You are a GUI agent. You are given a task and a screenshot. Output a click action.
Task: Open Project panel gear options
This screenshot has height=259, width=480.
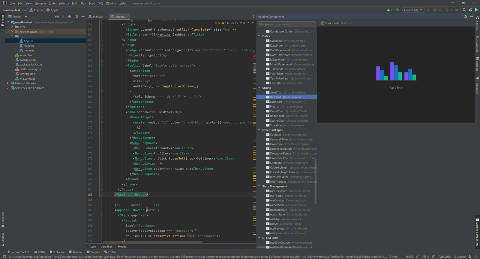tap(77, 17)
